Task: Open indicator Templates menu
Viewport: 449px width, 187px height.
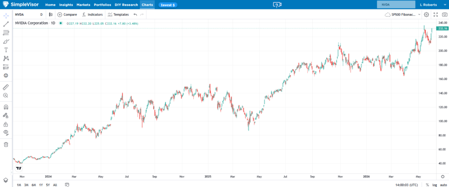Action: [118, 14]
